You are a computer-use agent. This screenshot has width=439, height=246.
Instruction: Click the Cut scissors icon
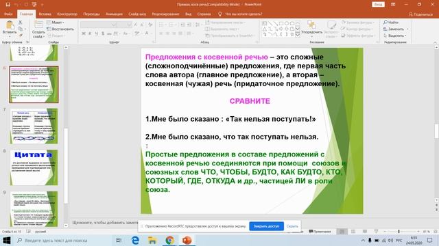tap(20, 23)
